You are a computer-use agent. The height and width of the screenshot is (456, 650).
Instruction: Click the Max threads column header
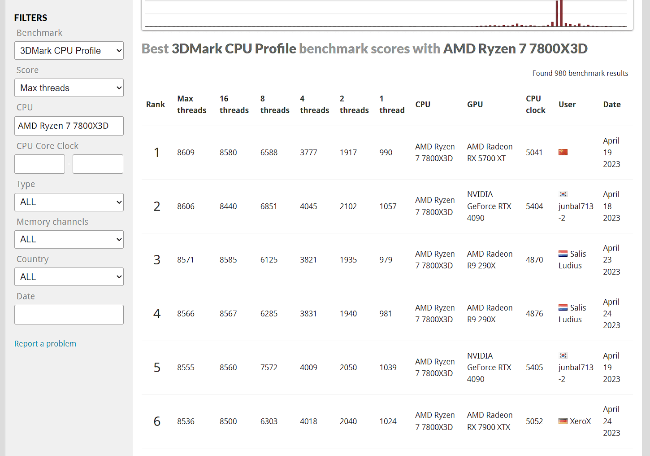point(191,105)
